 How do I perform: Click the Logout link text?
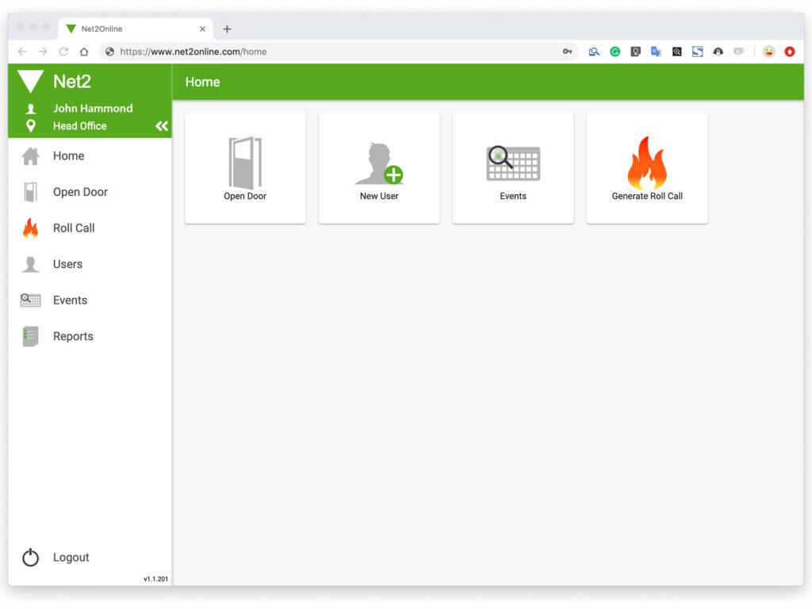pyautogui.click(x=71, y=557)
